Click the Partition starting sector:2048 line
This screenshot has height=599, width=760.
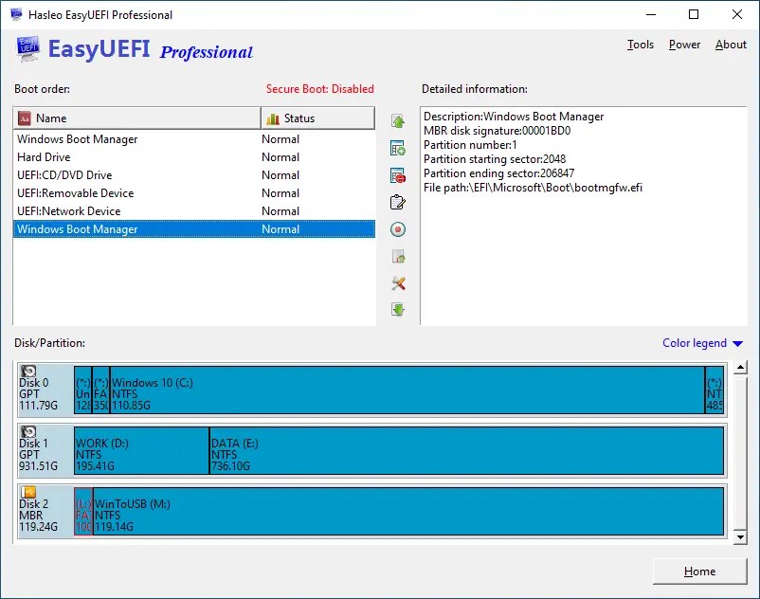click(495, 159)
